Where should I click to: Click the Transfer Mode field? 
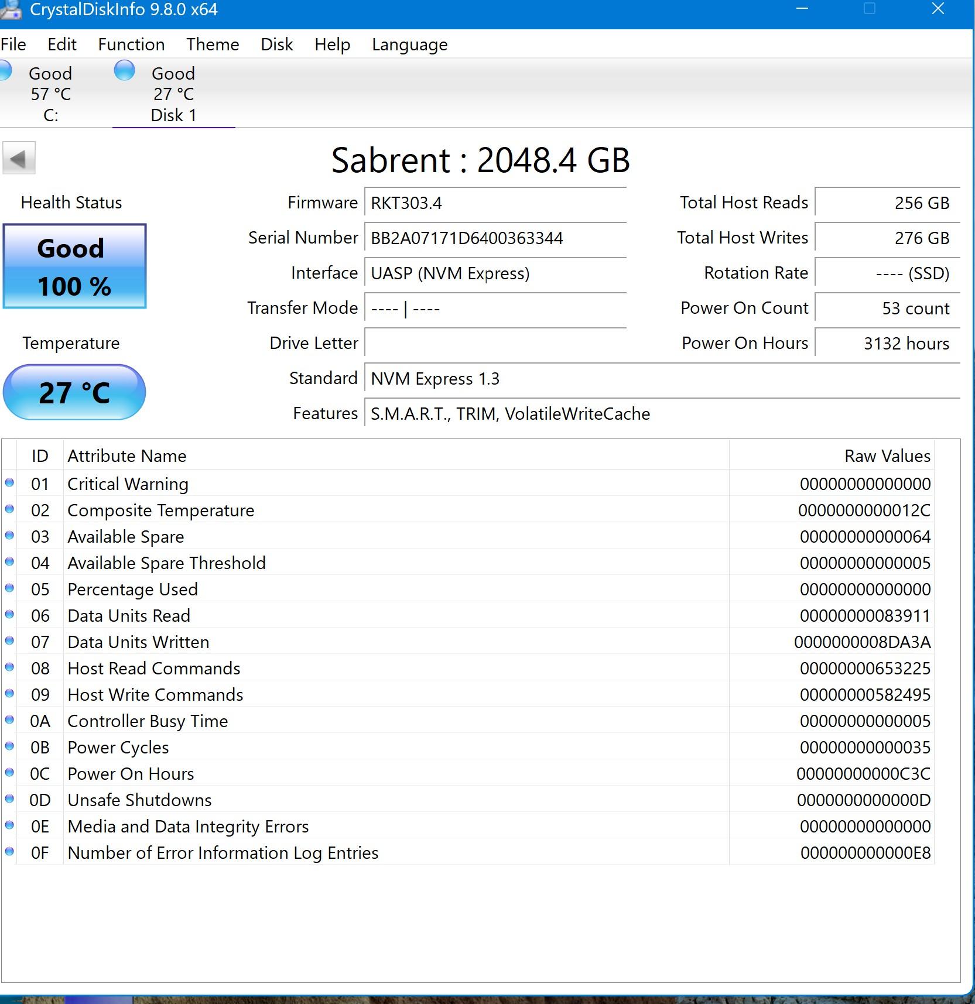coord(495,309)
